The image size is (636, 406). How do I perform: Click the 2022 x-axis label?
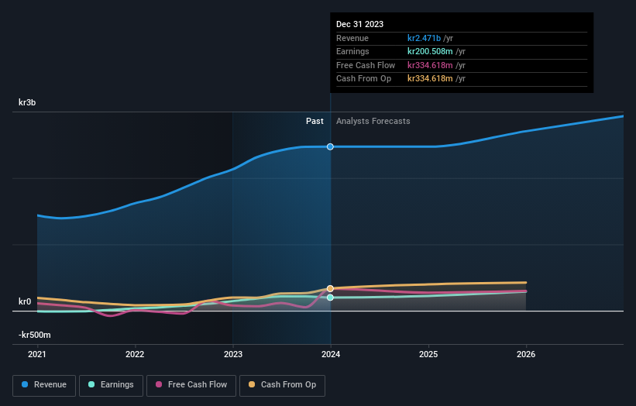[x=135, y=355]
